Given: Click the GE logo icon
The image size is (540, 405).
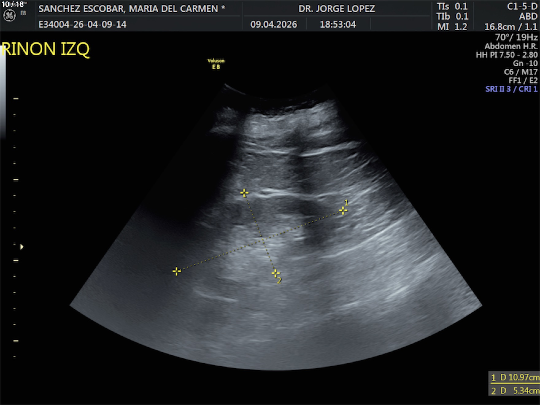Looking at the screenshot, I should coord(9,16).
